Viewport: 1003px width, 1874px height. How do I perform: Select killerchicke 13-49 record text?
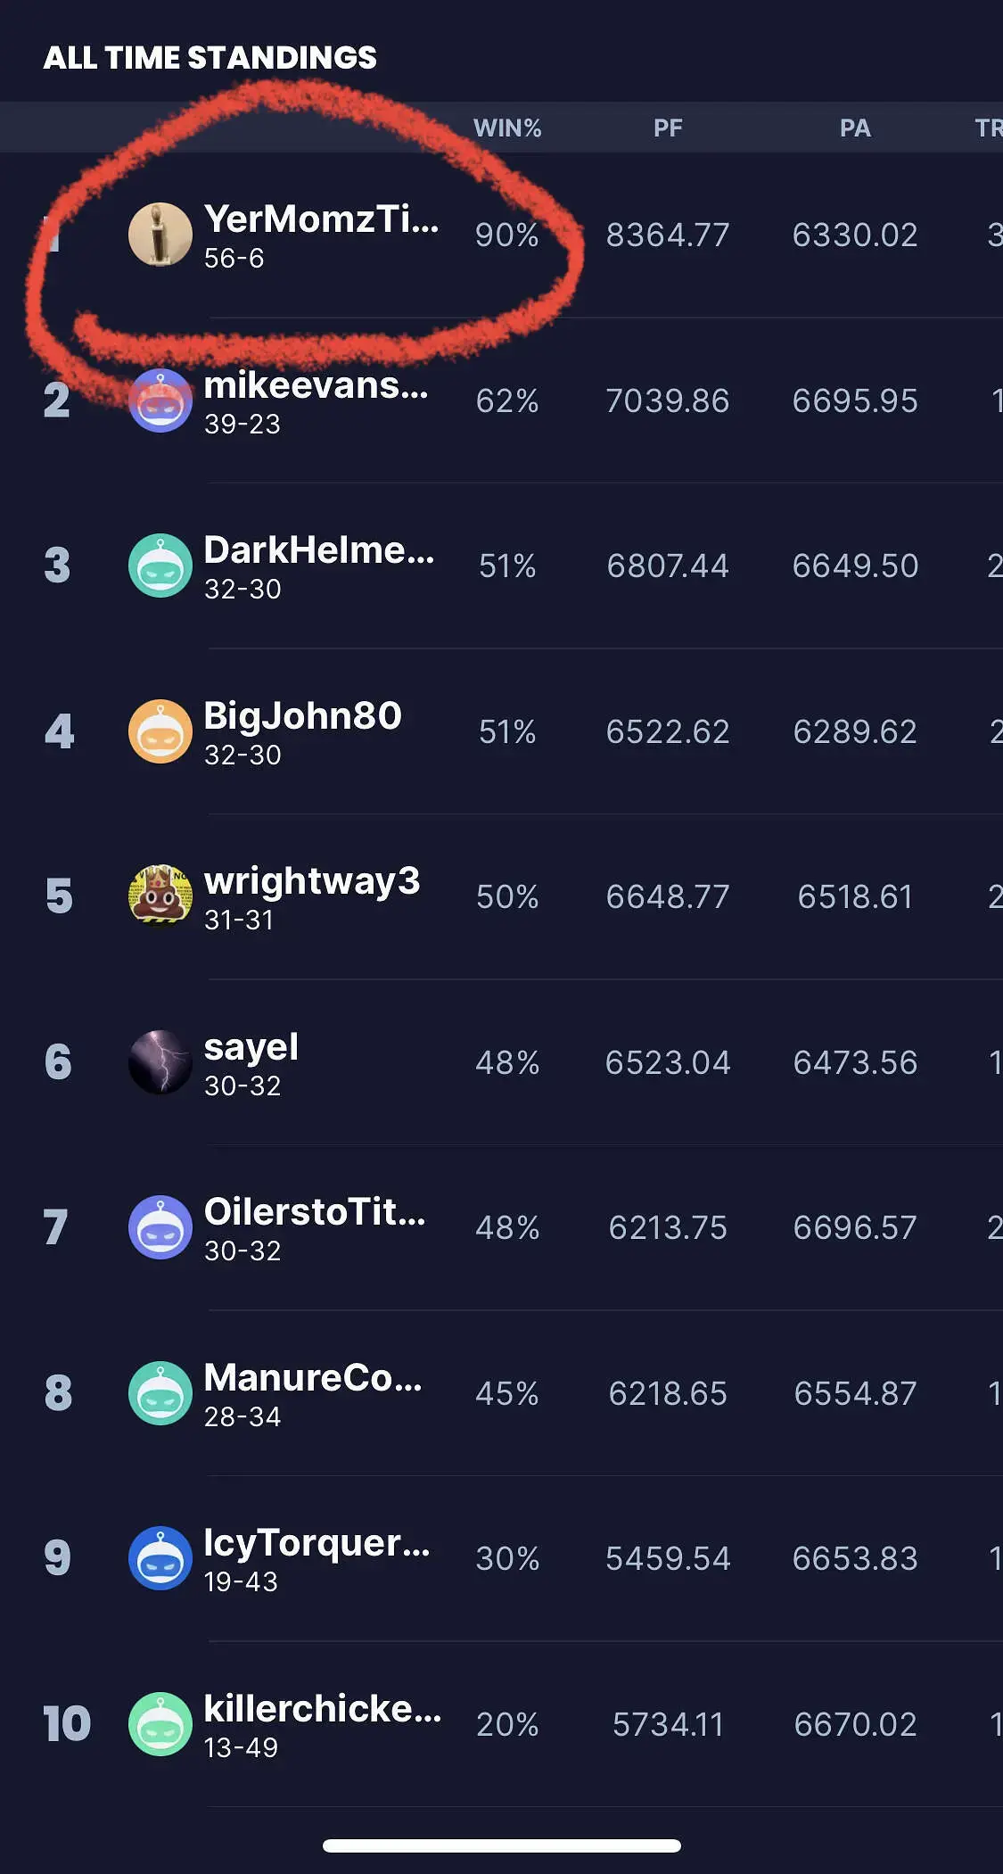tap(241, 1747)
